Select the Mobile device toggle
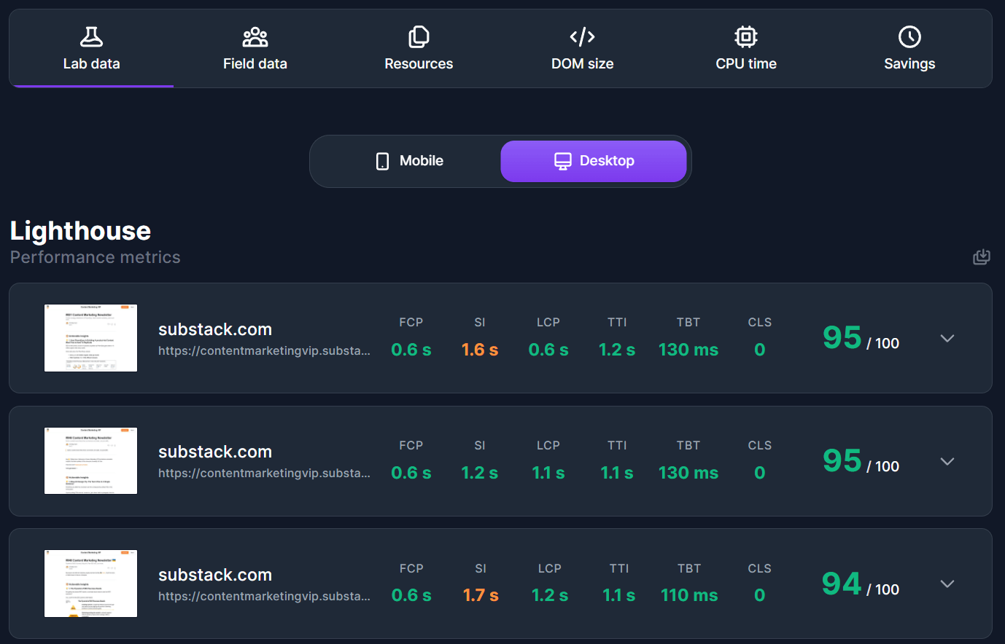Image resolution: width=1005 pixels, height=644 pixels. point(408,161)
